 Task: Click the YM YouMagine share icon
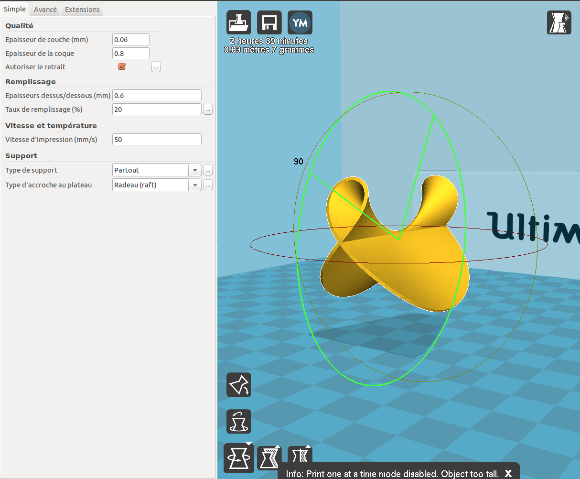(300, 22)
